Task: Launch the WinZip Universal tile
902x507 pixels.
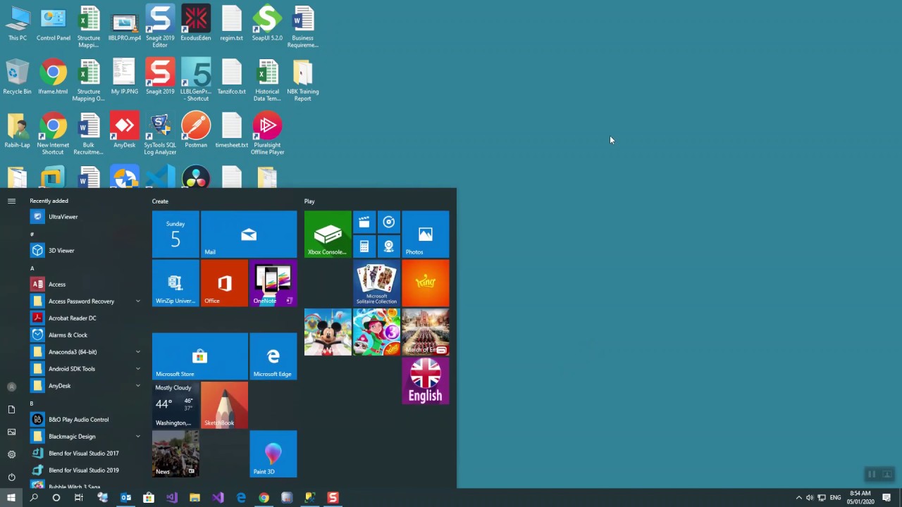Action: [x=175, y=283]
